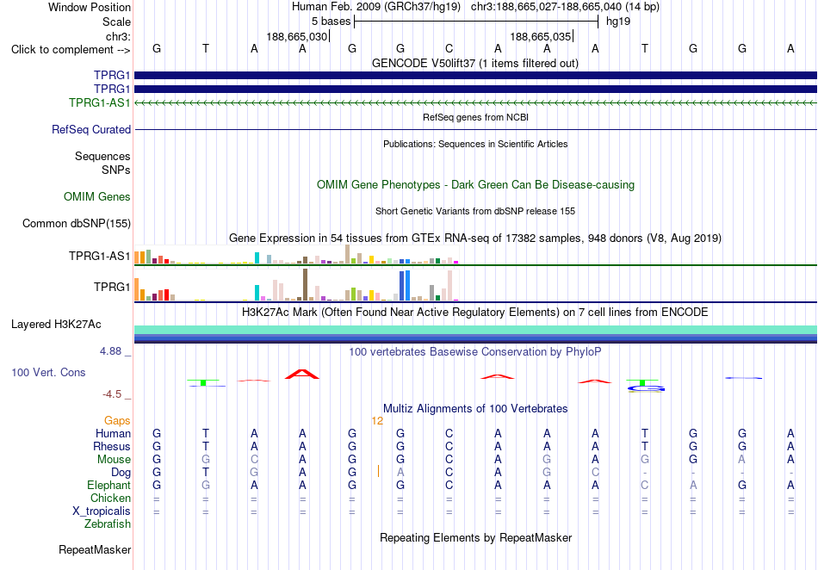
Task: Select the RefSeq Curated track label
Action: [91, 129]
